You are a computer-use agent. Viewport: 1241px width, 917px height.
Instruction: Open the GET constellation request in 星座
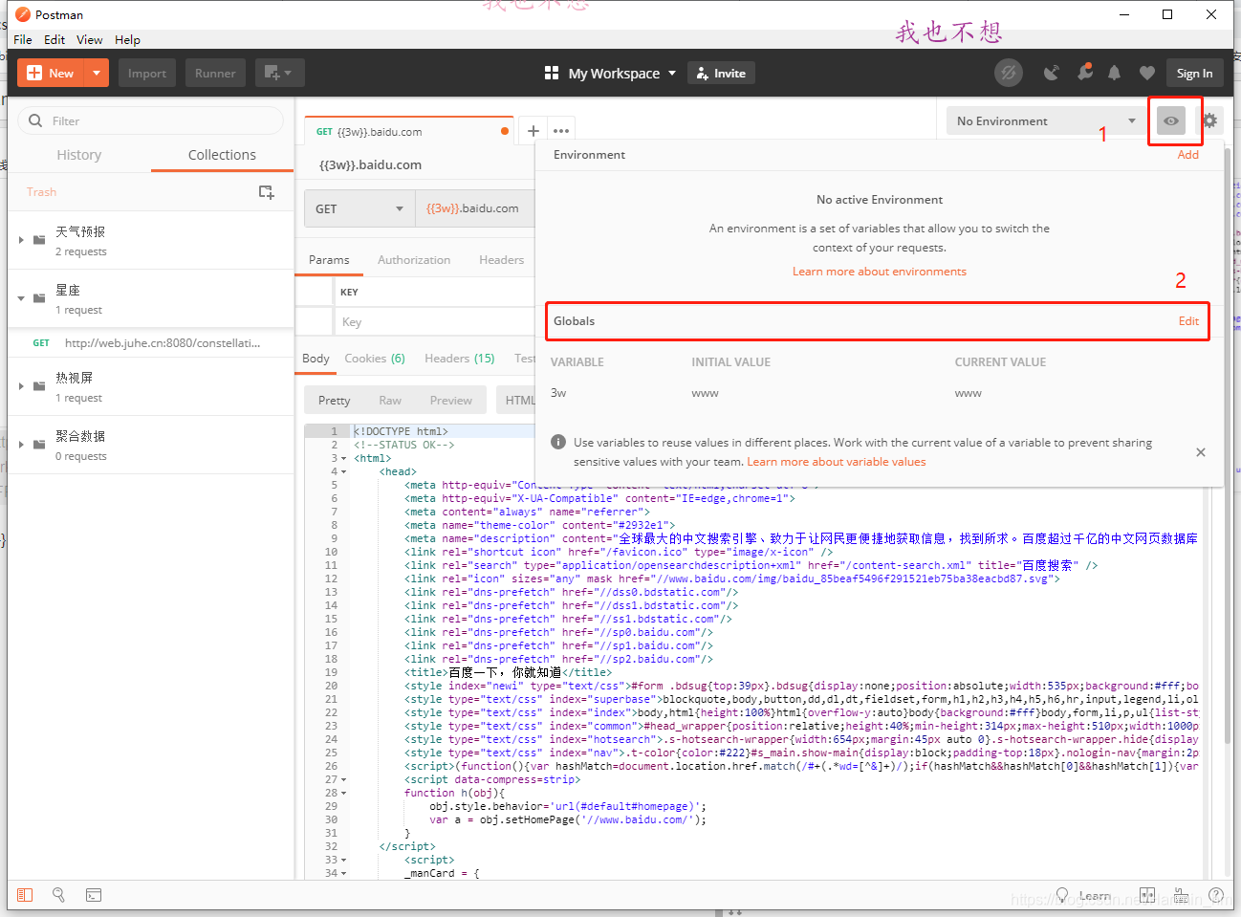[x=150, y=342]
